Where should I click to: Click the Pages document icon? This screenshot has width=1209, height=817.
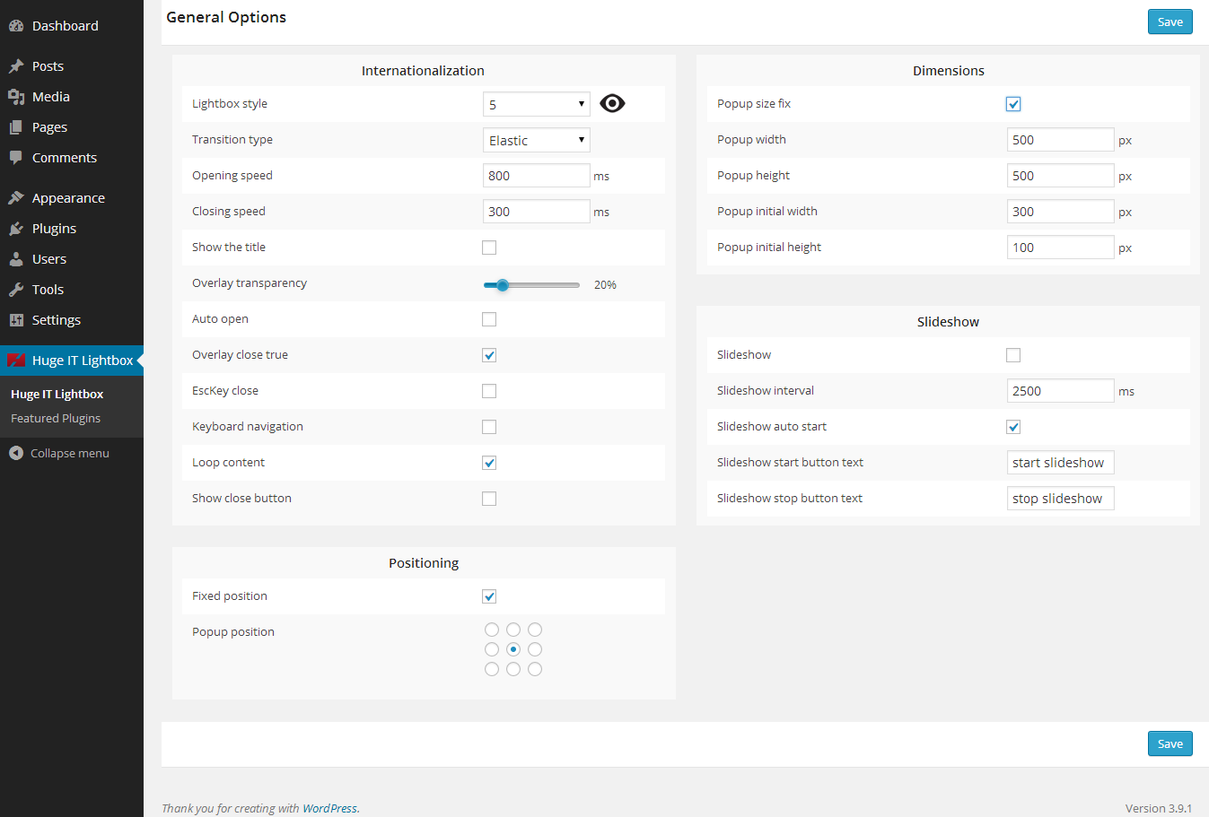[16, 127]
